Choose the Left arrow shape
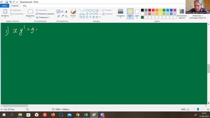 80,17
